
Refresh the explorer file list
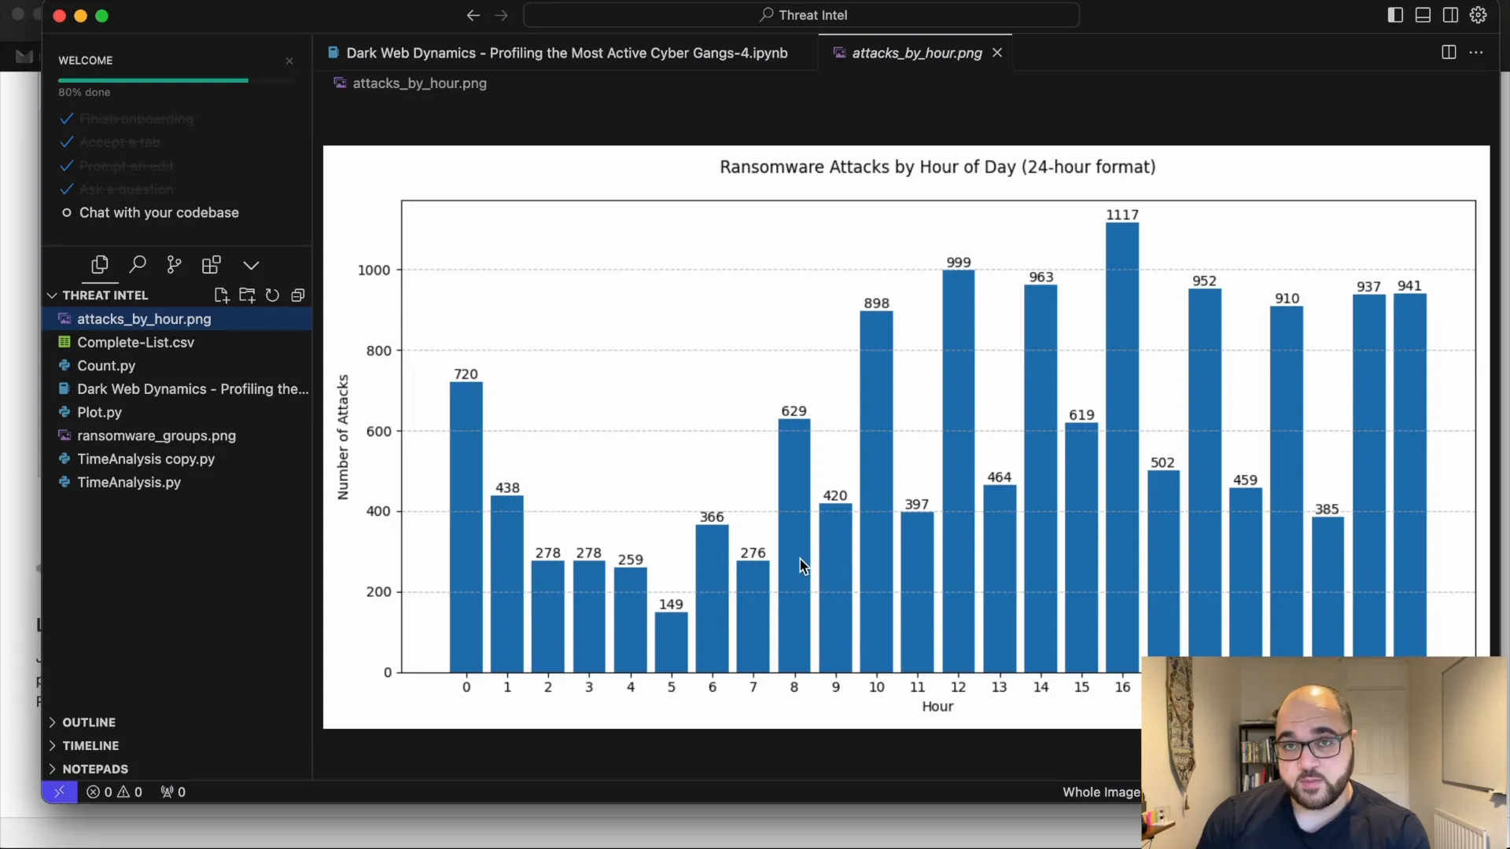272,296
